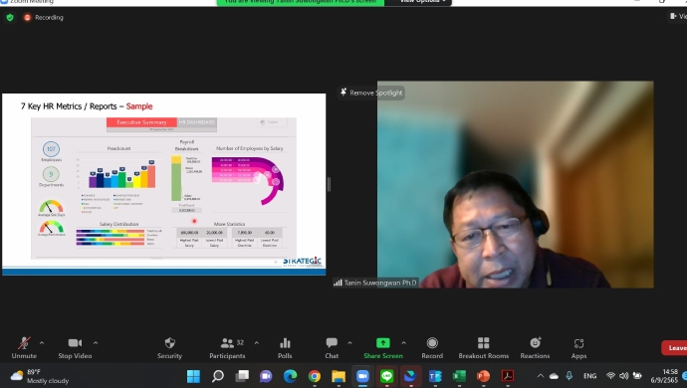
Task: Open Breakout Rooms
Action: coord(483,348)
